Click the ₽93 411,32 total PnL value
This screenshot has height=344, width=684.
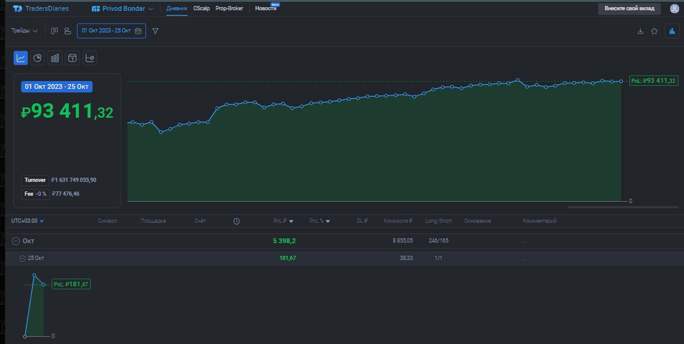(x=67, y=112)
